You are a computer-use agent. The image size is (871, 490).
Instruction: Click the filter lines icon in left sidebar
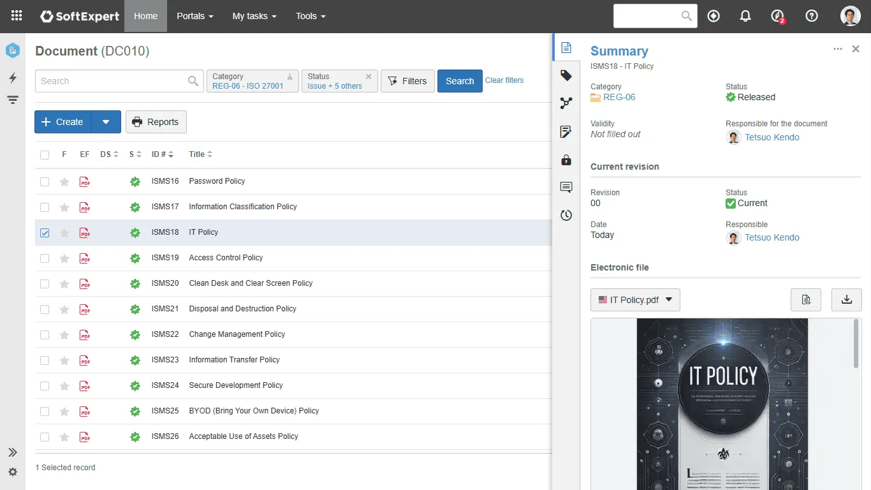click(13, 100)
